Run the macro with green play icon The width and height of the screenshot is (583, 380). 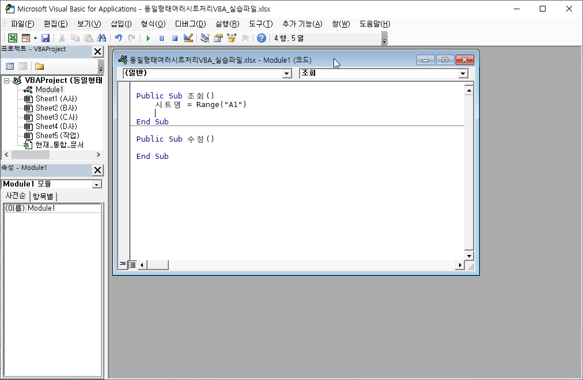(148, 38)
